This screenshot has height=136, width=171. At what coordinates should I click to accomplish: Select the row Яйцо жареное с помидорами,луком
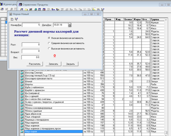pyautogui.click(x=92, y=129)
